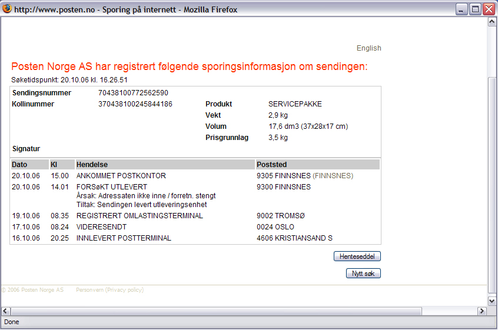Open the Henteseddel pickup slip
The image size is (498, 330).
[x=357, y=256]
